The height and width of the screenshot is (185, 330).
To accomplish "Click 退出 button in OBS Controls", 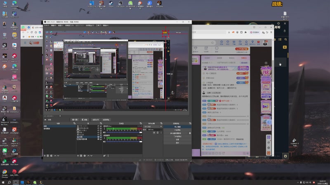I will coord(177,143).
